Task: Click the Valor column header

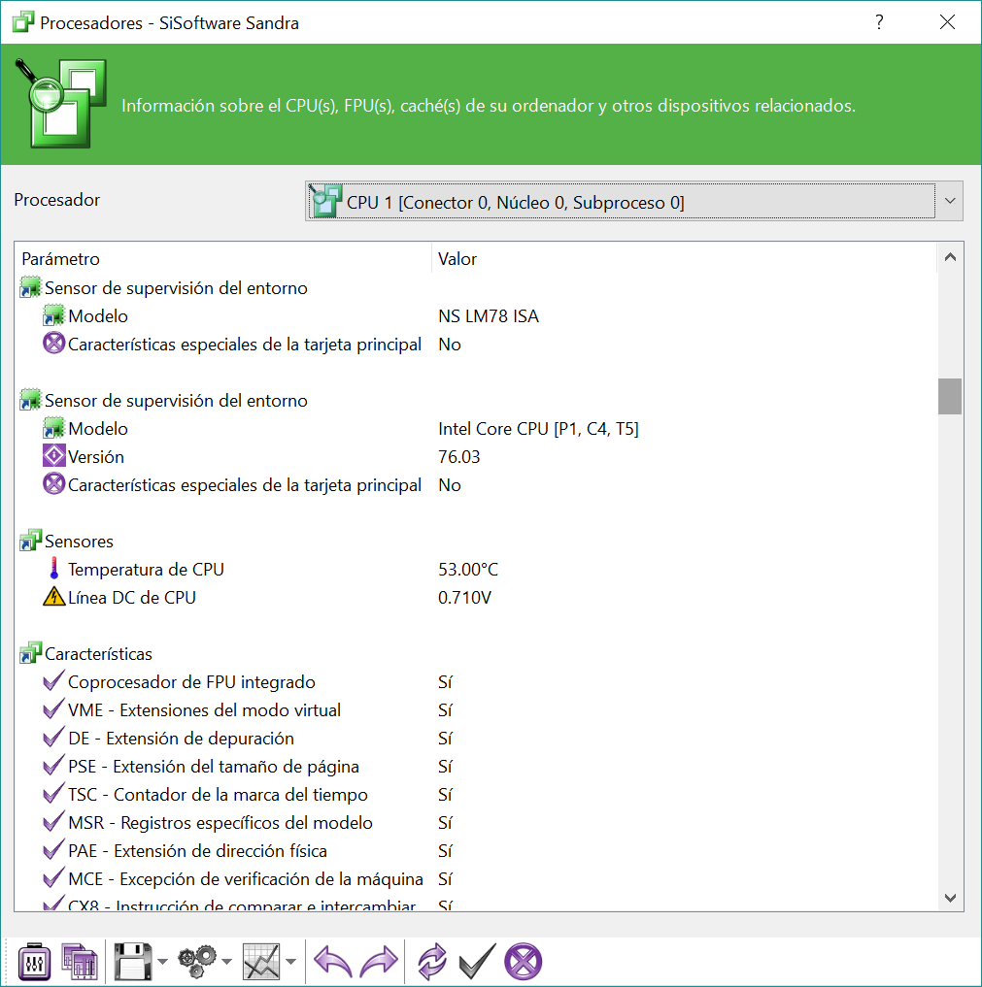Action: click(685, 259)
